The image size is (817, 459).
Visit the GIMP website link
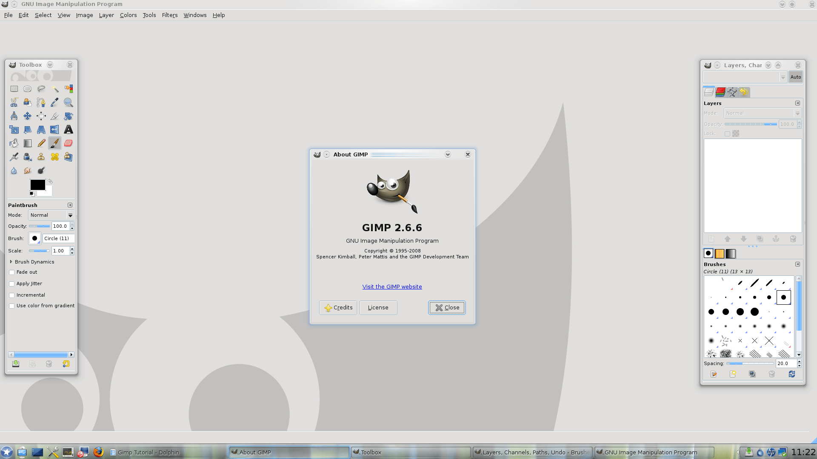point(392,286)
